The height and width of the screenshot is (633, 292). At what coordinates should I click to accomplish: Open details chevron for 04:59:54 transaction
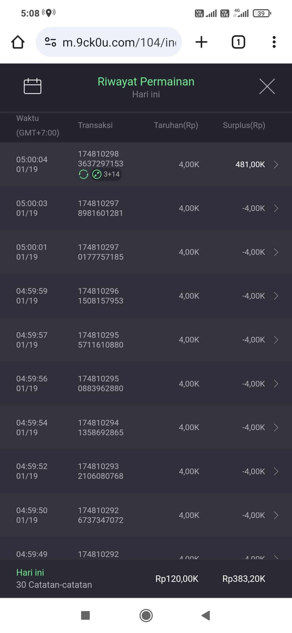pos(276,427)
